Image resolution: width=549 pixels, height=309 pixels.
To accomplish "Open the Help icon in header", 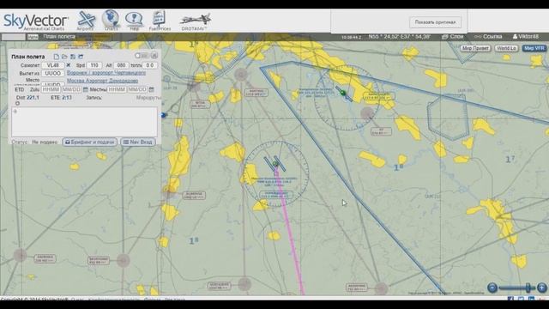I will [x=134, y=21].
